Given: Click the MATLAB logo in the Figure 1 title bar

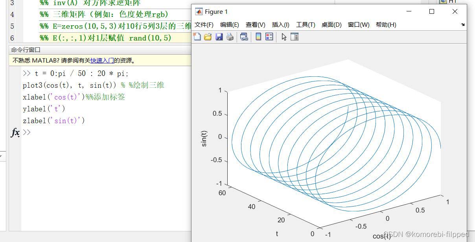Looking at the screenshot, I should pyautogui.click(x=199, y=12).
